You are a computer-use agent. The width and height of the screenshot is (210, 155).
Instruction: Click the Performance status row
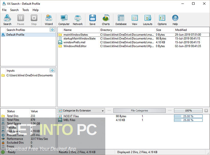[x=28, y=139]
